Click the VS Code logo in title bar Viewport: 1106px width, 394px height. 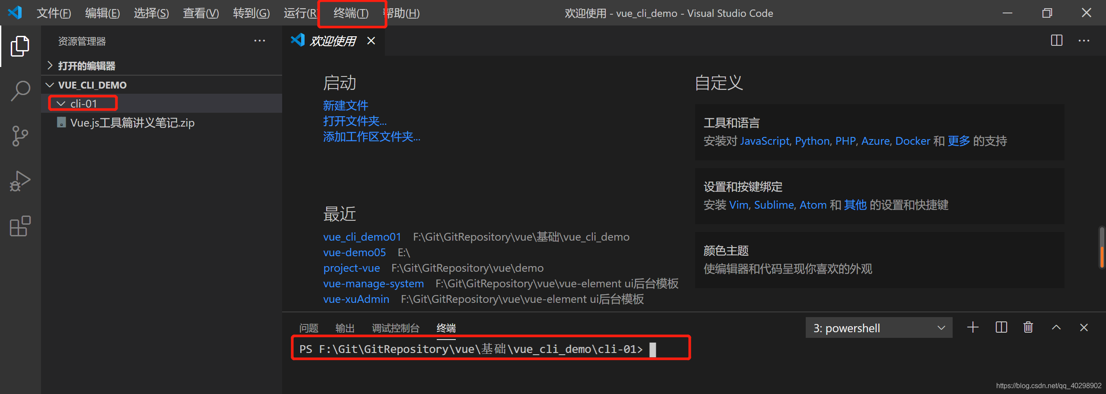point(15,13)
